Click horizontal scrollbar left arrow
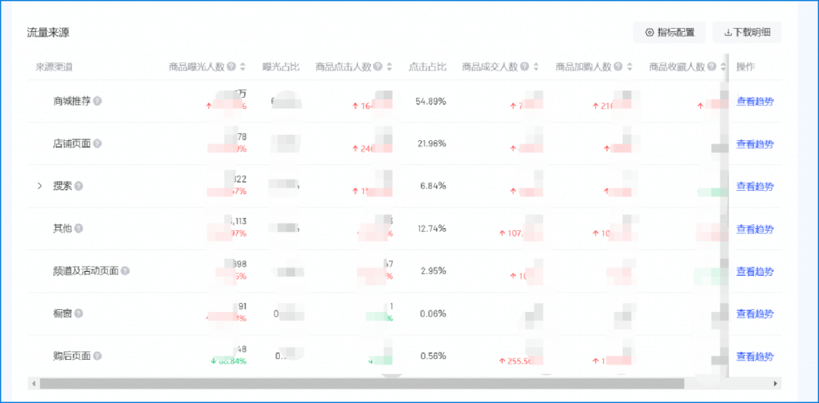This screenshot has width=819, height=403. [33, 384]
